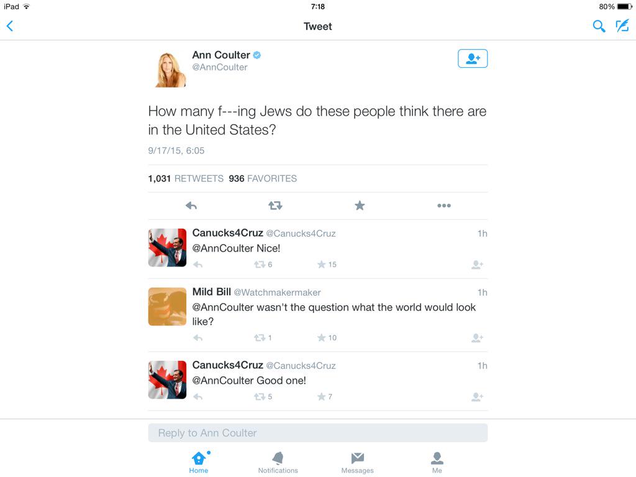The height and width of the screenshot is (477, 636).
Task: Favorite the "Nice!" reply star
Action: 322,265
